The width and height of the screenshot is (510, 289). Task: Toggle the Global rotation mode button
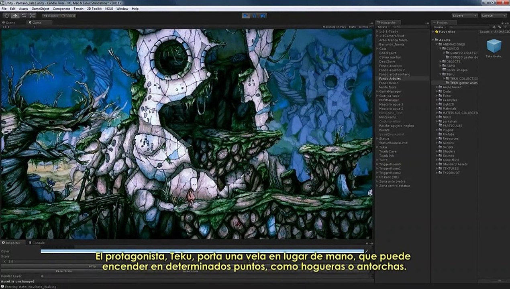(68, 16)
